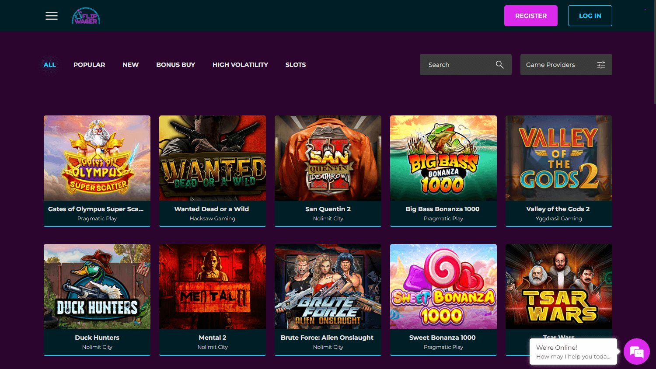Focus the Search input field

(x=466, y=65)
